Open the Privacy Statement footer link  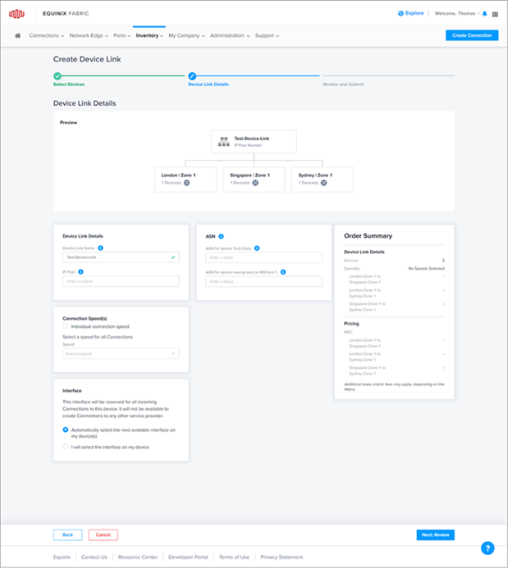click(281, 557)
